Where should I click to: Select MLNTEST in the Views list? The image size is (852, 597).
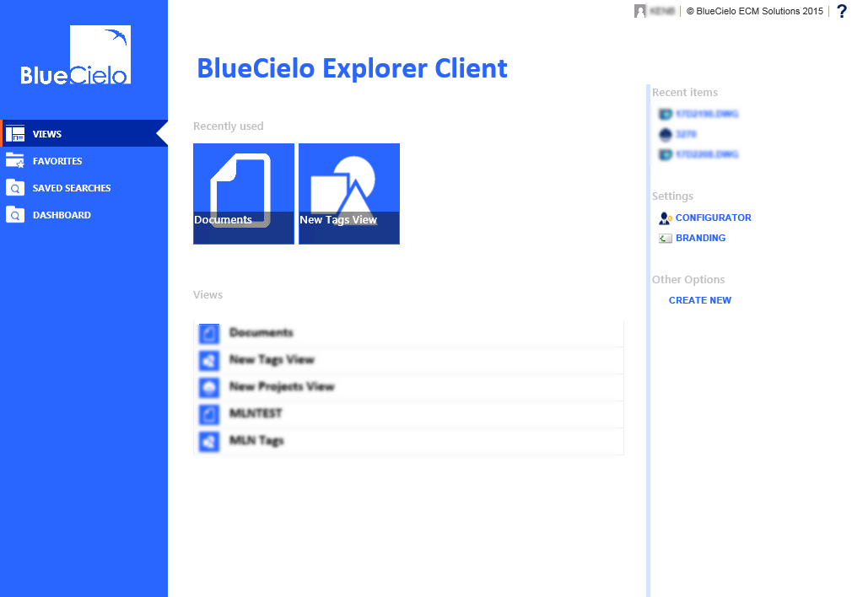[x=408, y=415]
